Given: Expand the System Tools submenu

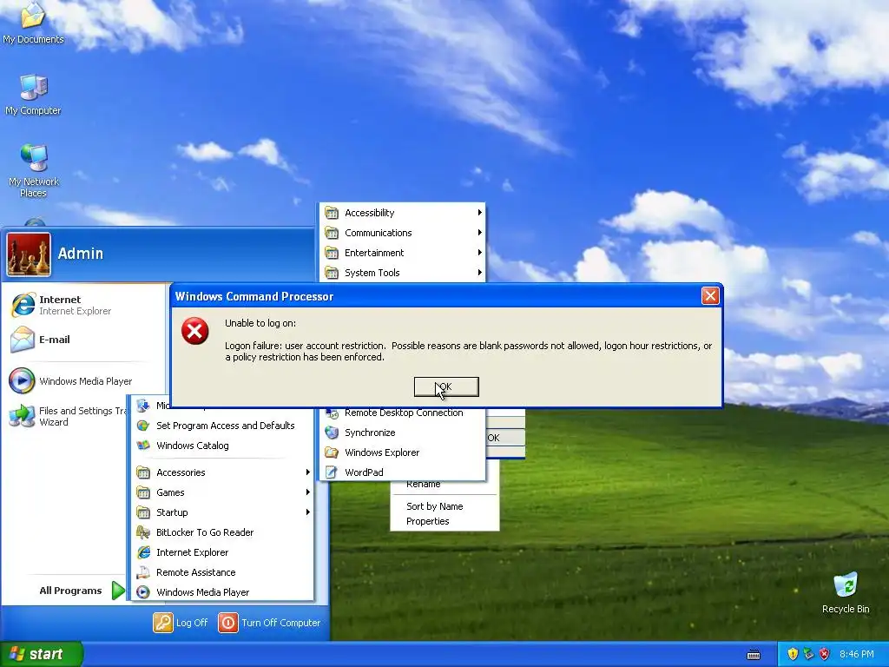Looking at the screenshot, I should pyautogui.click(x=403, y=272).
